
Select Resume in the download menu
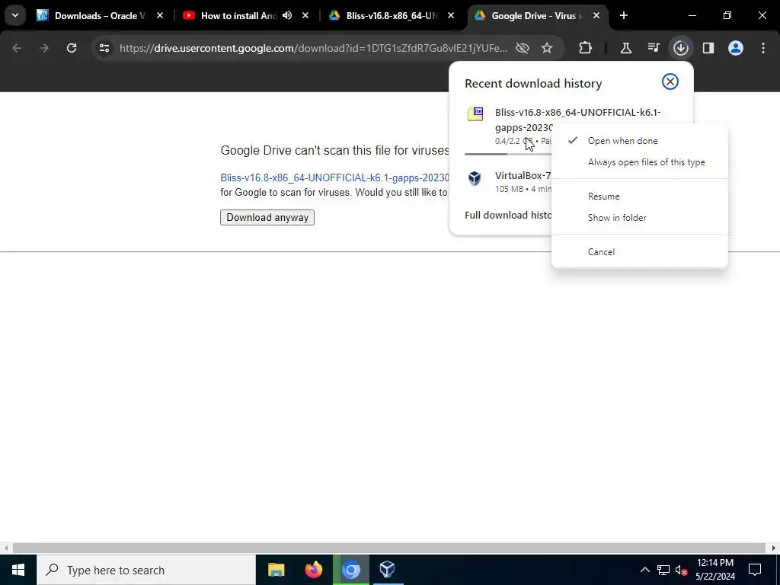pos(640,196)
